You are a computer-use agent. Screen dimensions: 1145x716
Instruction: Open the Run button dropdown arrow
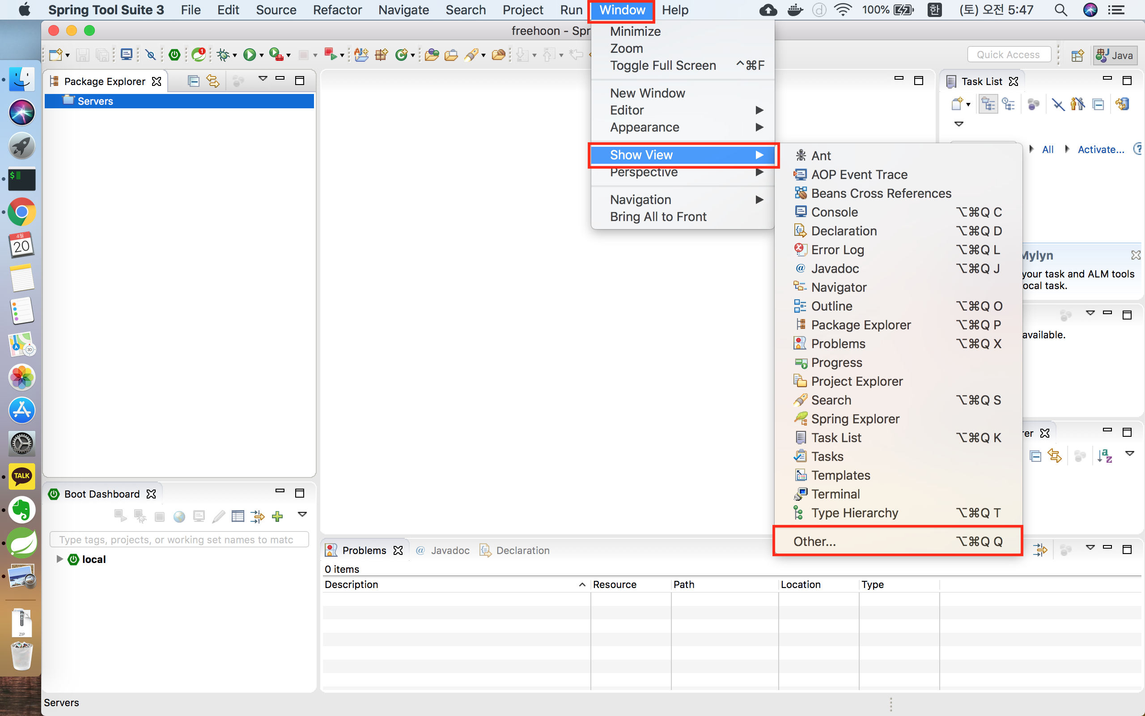(262, 56)
